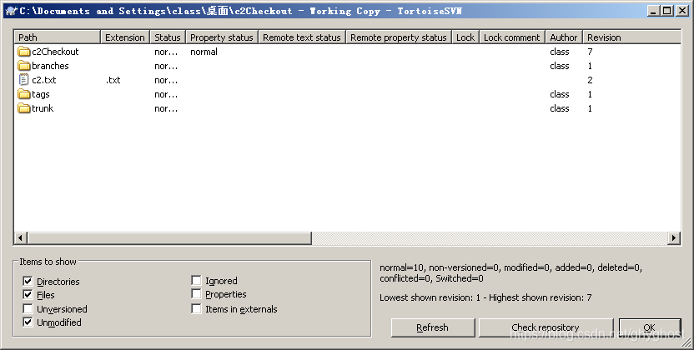Sort by the Author column header
The image size is (694, 350).
564,37
